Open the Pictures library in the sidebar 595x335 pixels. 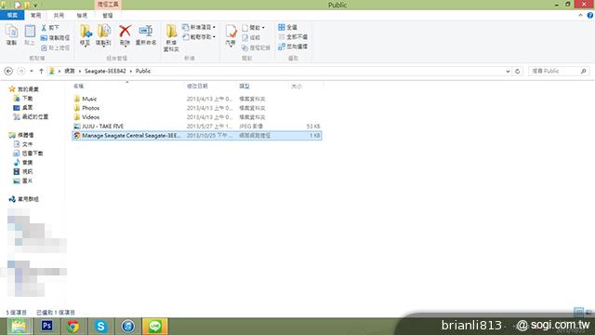(x=22, y=181)
